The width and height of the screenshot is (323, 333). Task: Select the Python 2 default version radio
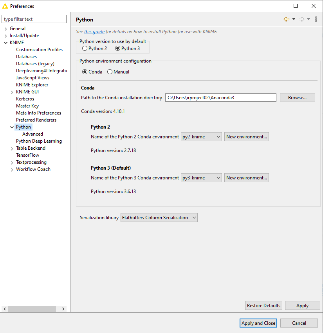(x=94, y=48)
